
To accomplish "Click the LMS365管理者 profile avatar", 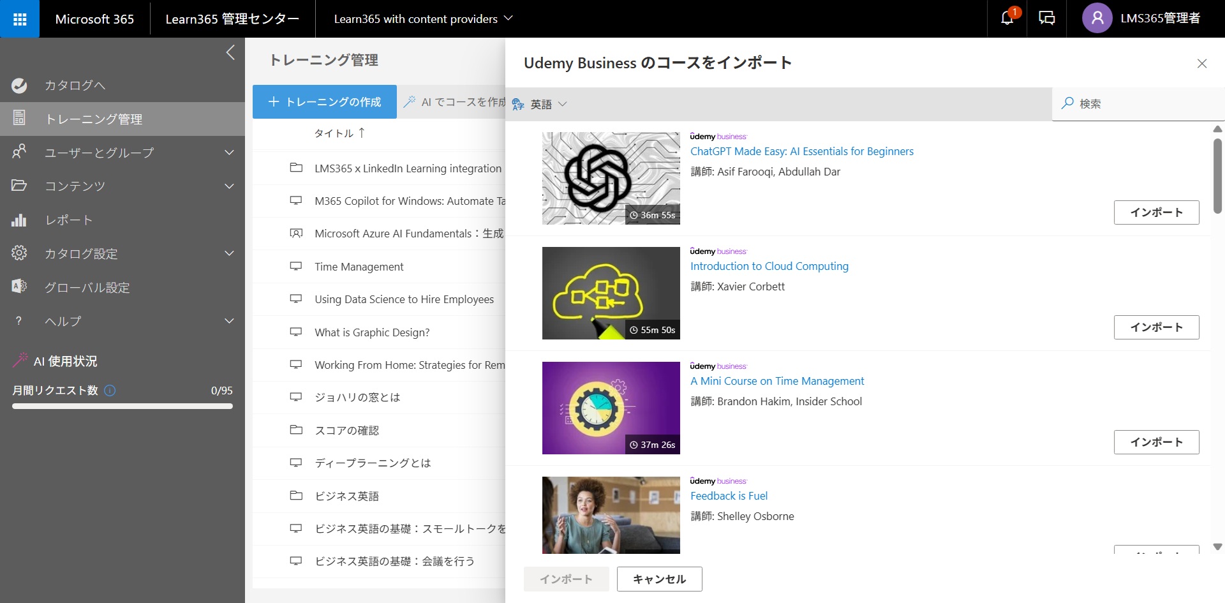I will pos(1097,19).
